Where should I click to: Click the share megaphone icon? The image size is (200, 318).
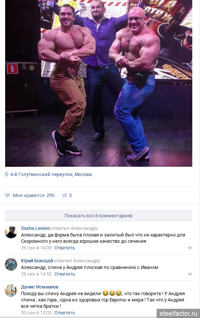64,195
